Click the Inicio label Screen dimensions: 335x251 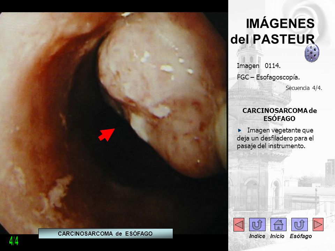[x=277, y=236]
